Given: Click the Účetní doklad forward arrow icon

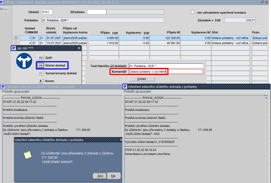Looking at the screenshot, I should click(x=41, y=65).
